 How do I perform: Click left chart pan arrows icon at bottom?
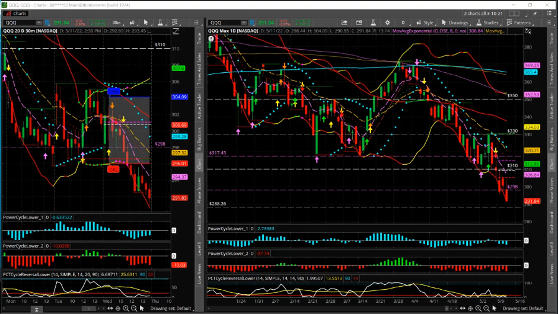click(x=110, y=308)
